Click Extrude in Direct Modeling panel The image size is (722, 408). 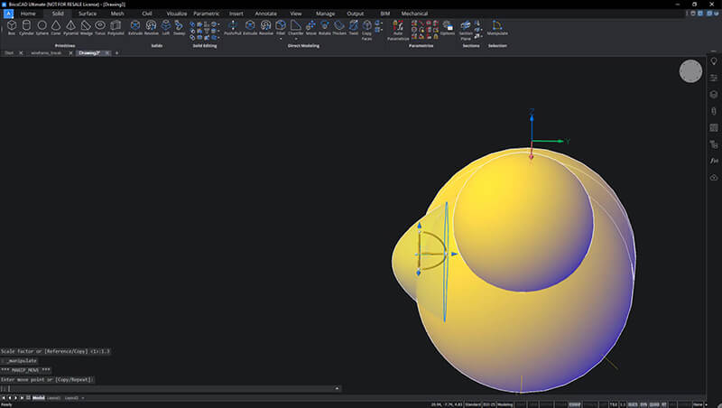pos(250,27)
